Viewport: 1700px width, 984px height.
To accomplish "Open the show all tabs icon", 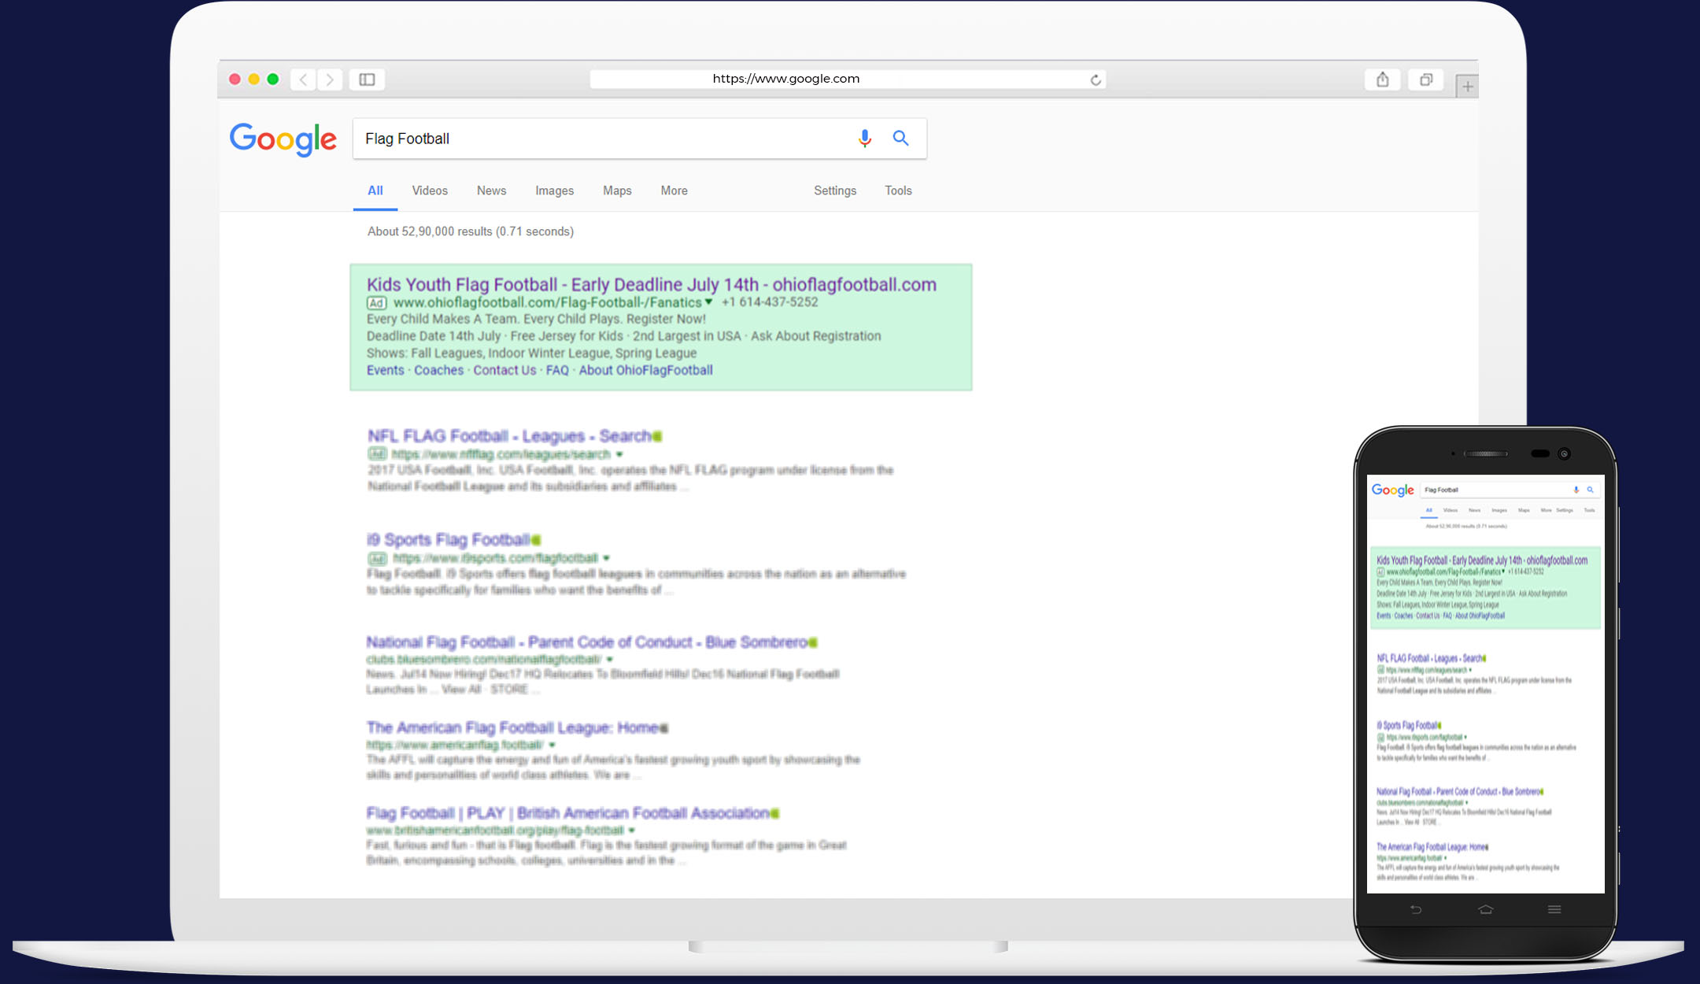I will pyautogui.click(x=1425, y=80).
